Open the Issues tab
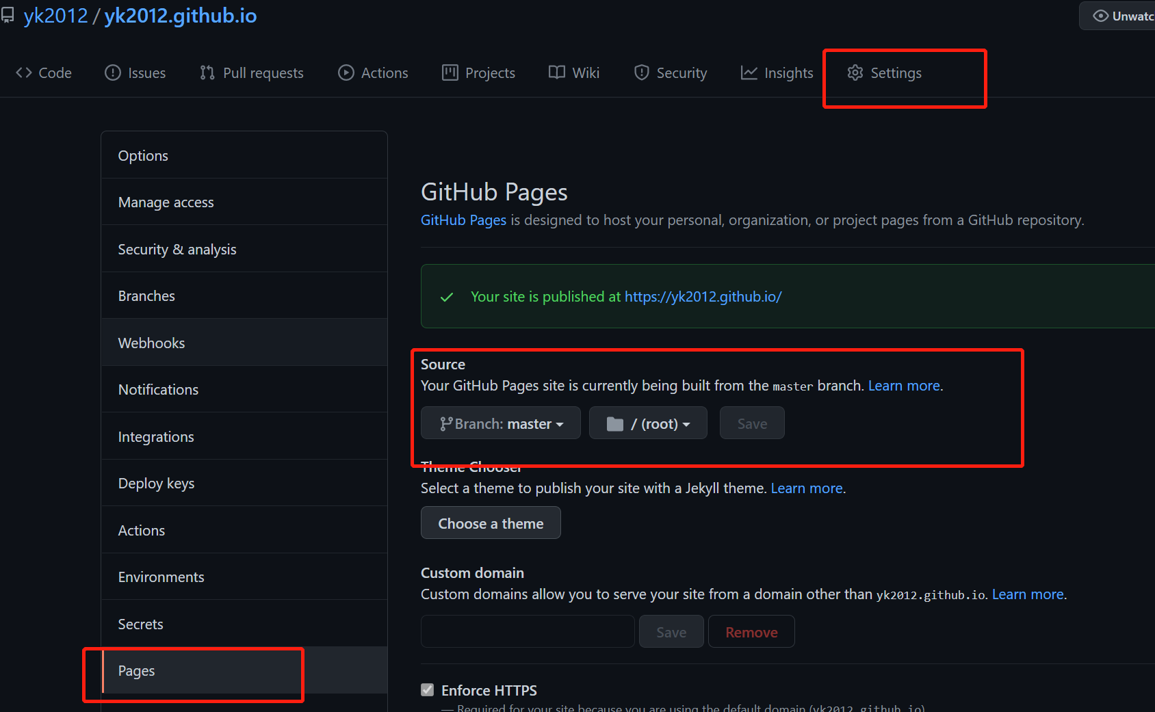 pyautogui.click(x=135, y=73)
